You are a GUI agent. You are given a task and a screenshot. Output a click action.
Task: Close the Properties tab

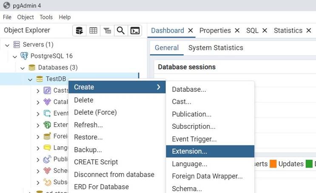click(237, 31)
